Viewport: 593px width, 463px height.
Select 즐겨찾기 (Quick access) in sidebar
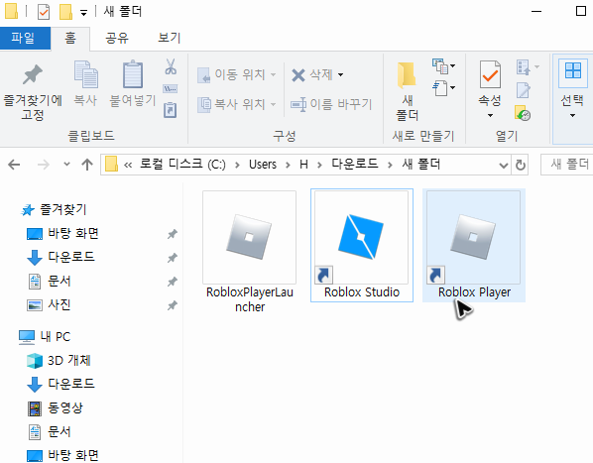point(54,209)
